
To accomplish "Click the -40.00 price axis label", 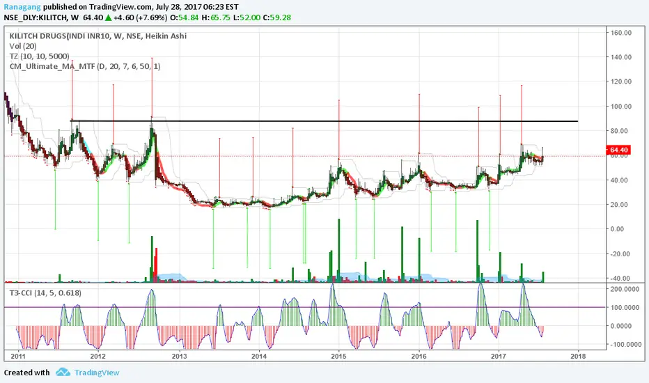I will click(x=620, y=279).
